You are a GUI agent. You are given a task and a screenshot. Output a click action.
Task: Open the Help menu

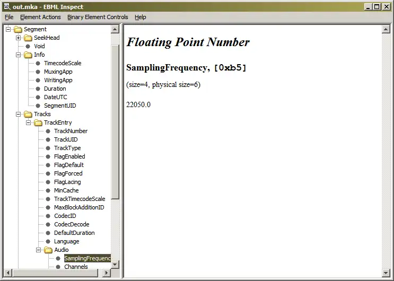140,17
